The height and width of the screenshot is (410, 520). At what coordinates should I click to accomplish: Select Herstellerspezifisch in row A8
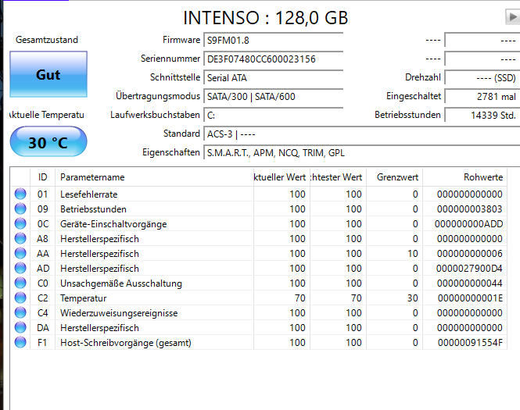click(99, 239)
